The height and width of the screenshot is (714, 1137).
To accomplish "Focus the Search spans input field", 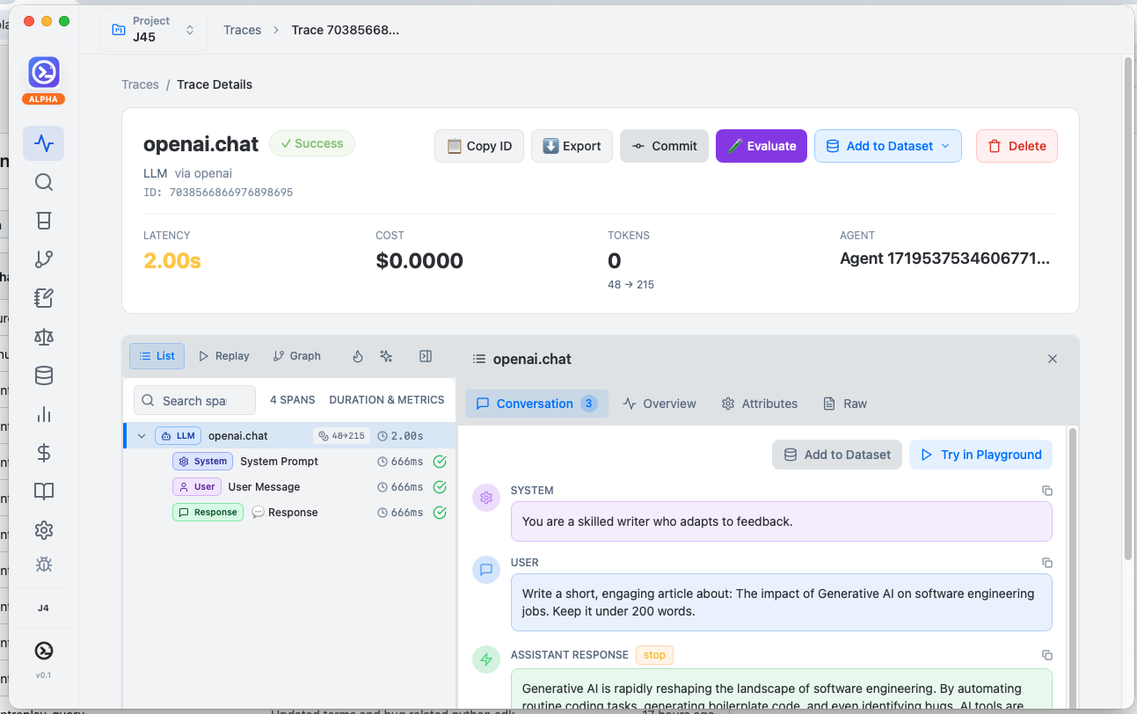I will pyautogui.click(x=194, y=400).
